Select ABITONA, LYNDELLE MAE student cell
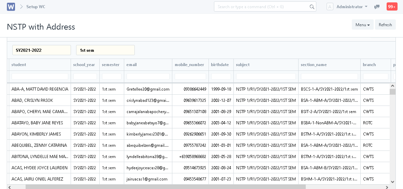 click(x=40, y=156)
